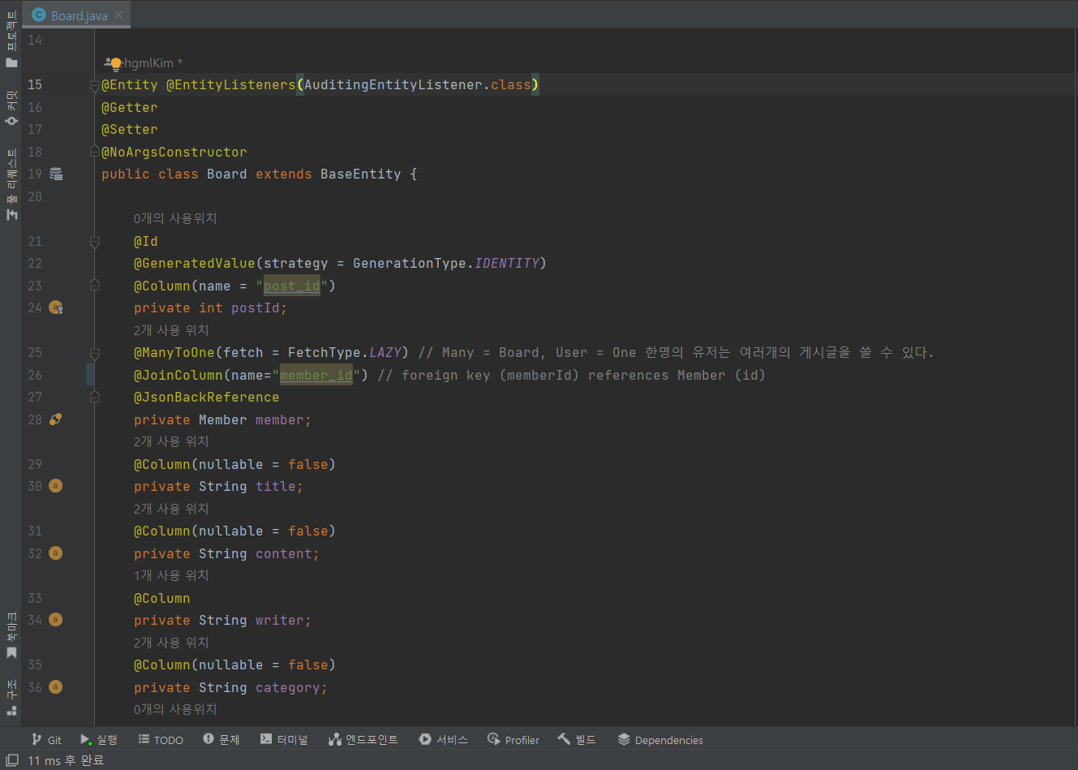The image size is (1078, 770).
Task: Click the JPA entity gutter icon on line 19
Action: pos(56,174)
